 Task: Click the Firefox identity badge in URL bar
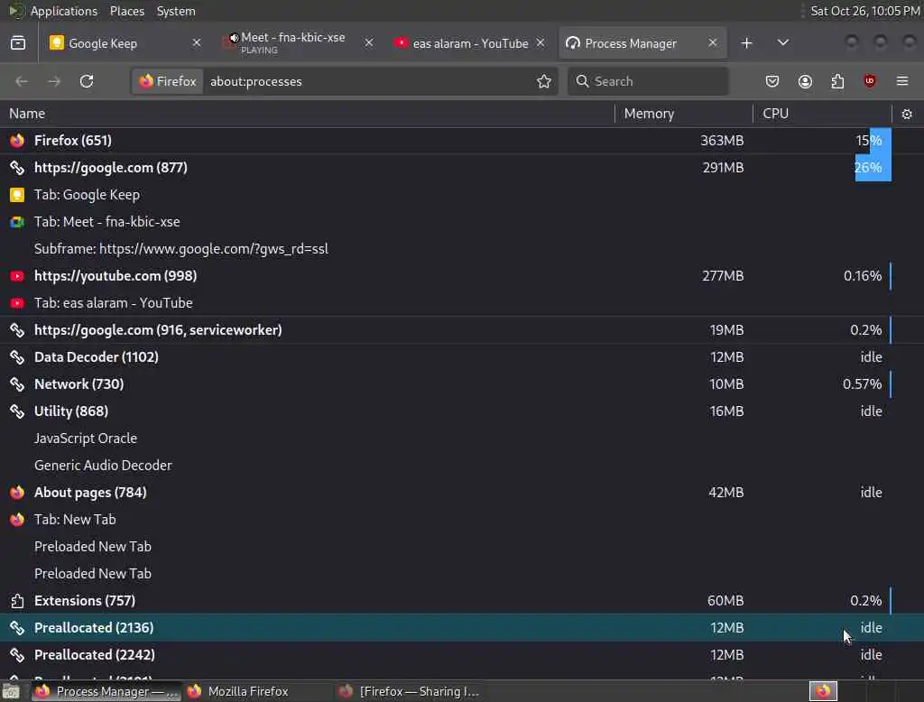[x=168, y=81]
